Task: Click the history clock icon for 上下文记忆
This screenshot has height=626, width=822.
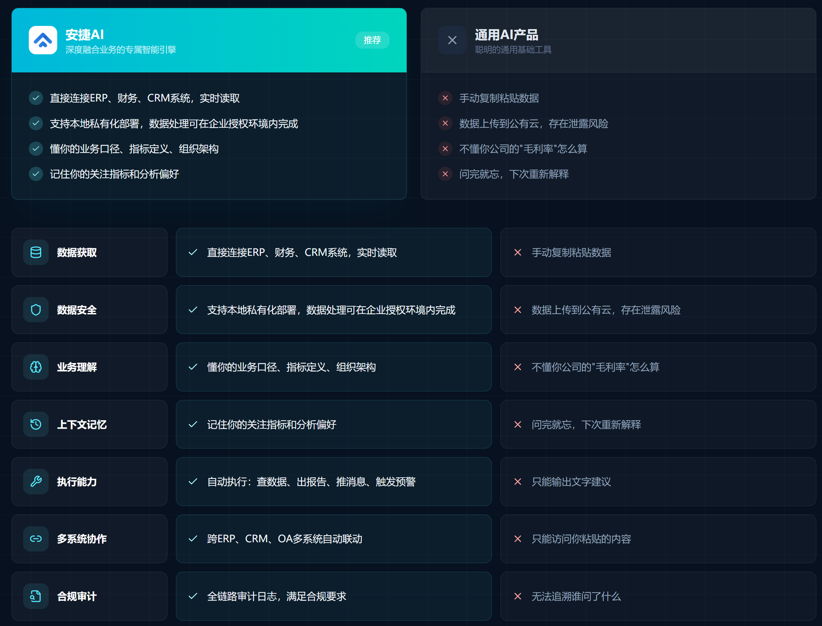Action: (36, 424)
